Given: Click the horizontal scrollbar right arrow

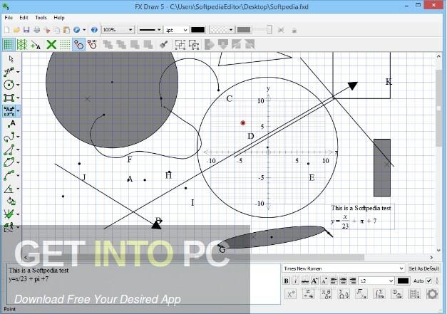Looking at the screenshot, I should 431,257.
